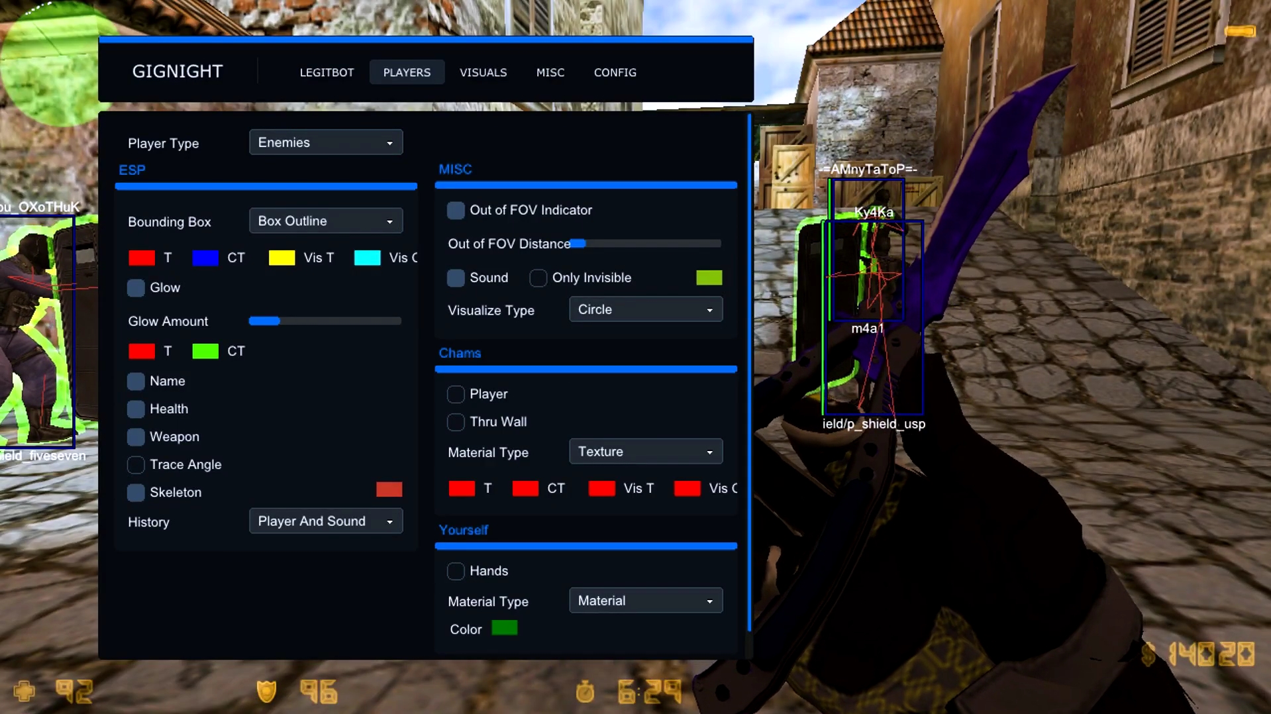Select the PLAYERS tab
Viewport: 1271px width, 714px height.
(407, 72)
